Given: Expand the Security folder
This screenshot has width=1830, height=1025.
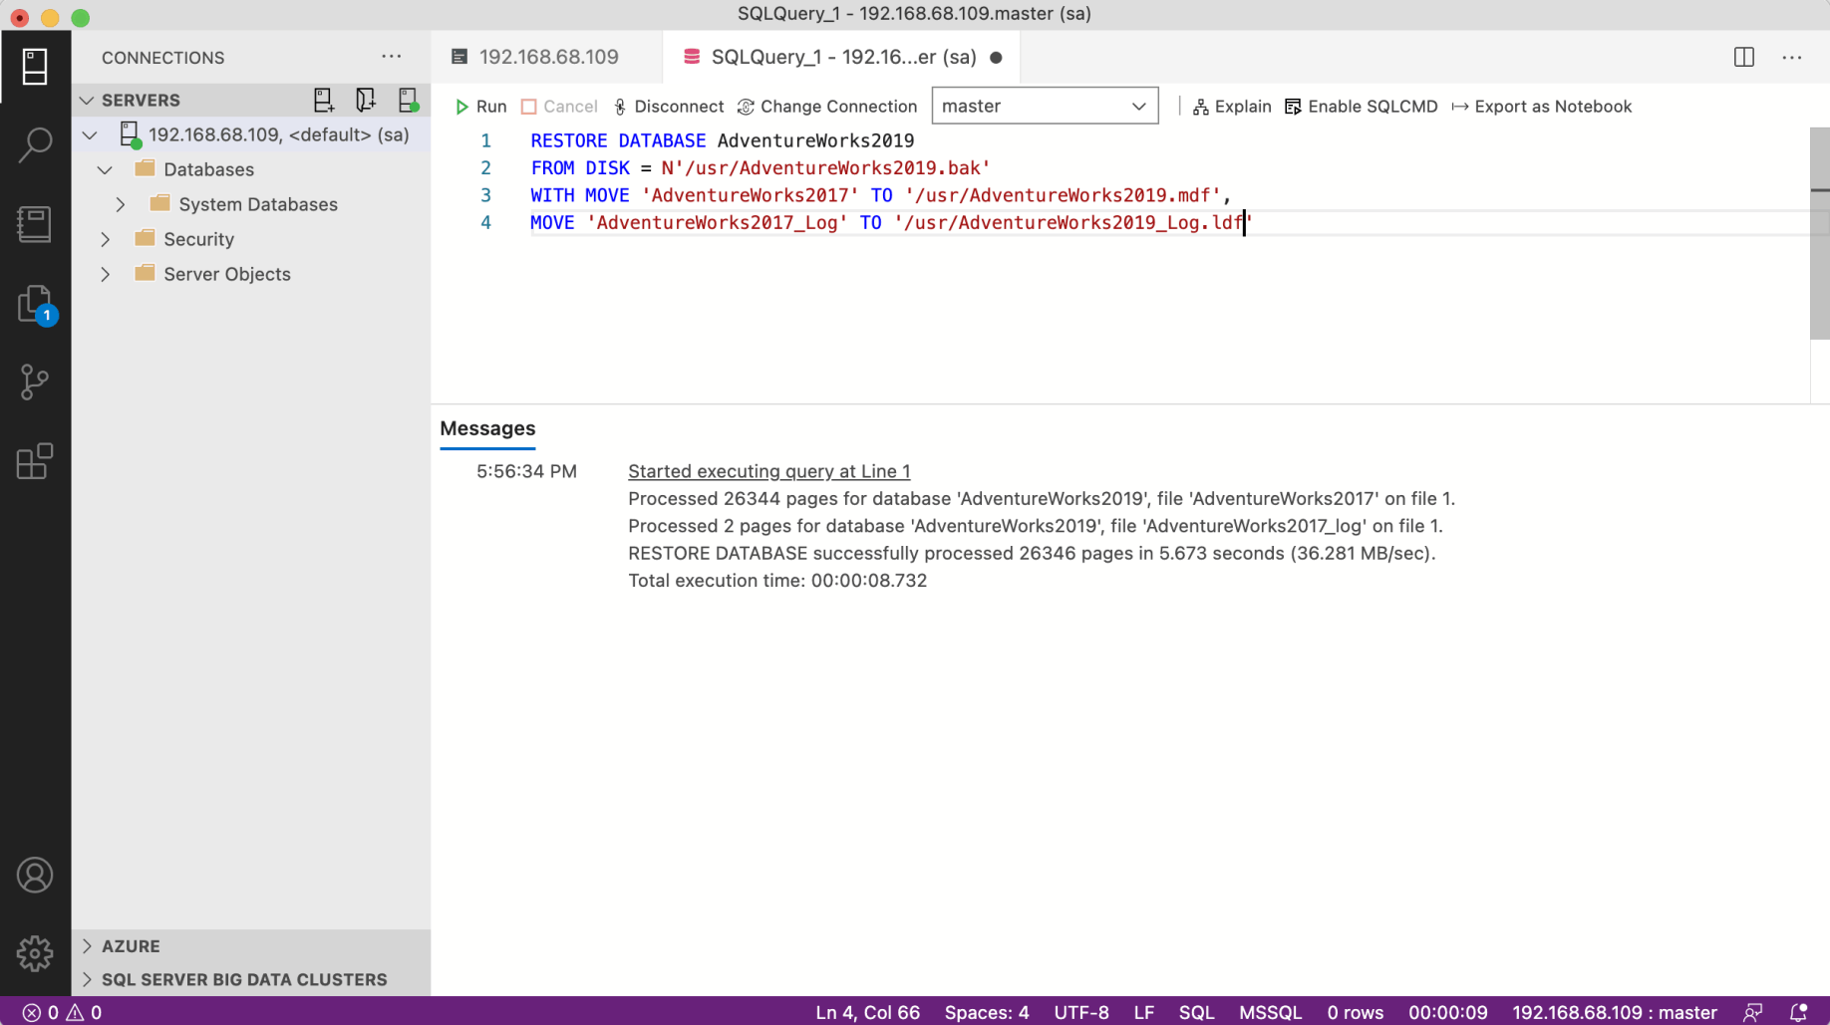Looking at the screenshot, I should [x=106, y=239].
